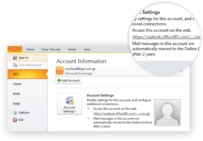The image size is (203, 141).
Task: Open the Send / Receive tab
Action: point(51,50)
